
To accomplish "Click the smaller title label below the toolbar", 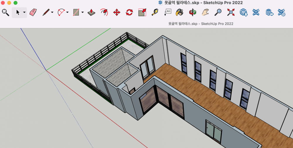I will tap(201, 24).
